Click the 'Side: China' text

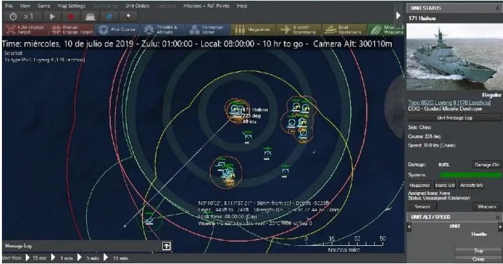[x=419, y=127]
